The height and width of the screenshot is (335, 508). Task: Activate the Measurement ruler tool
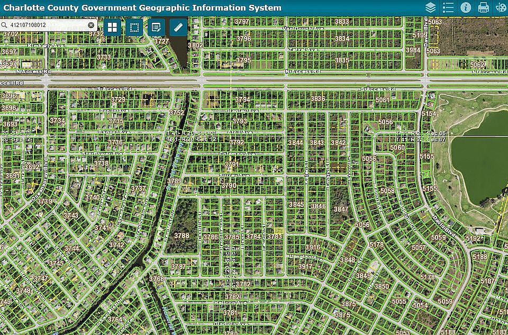[178, 27]
